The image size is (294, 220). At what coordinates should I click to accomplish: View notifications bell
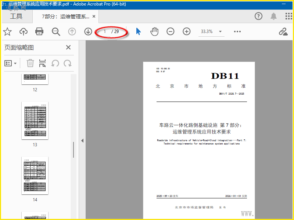[273, 16]
